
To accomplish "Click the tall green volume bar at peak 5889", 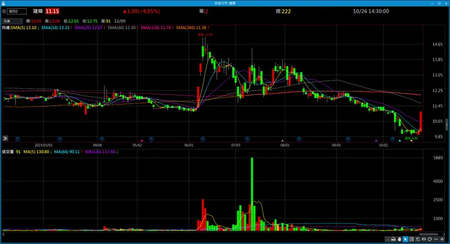I will click(252, 194).
